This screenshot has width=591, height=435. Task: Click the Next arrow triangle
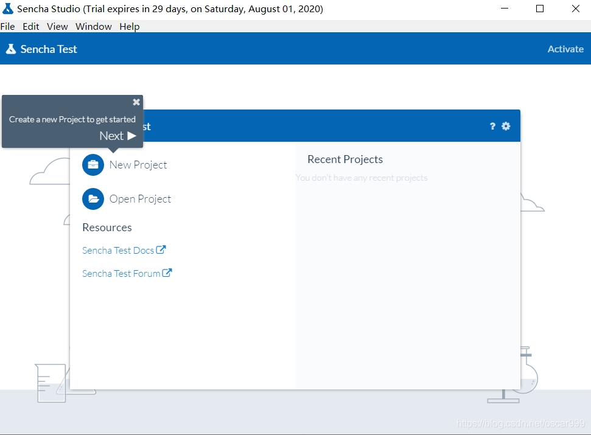tap(131, 136)
